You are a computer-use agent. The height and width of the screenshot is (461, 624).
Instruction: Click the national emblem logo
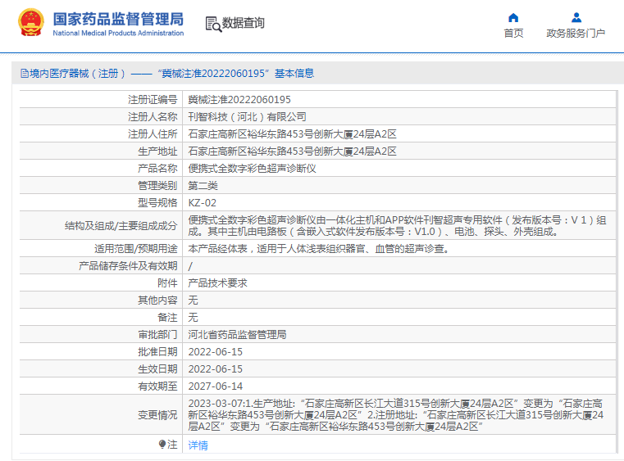pos(31,23)
